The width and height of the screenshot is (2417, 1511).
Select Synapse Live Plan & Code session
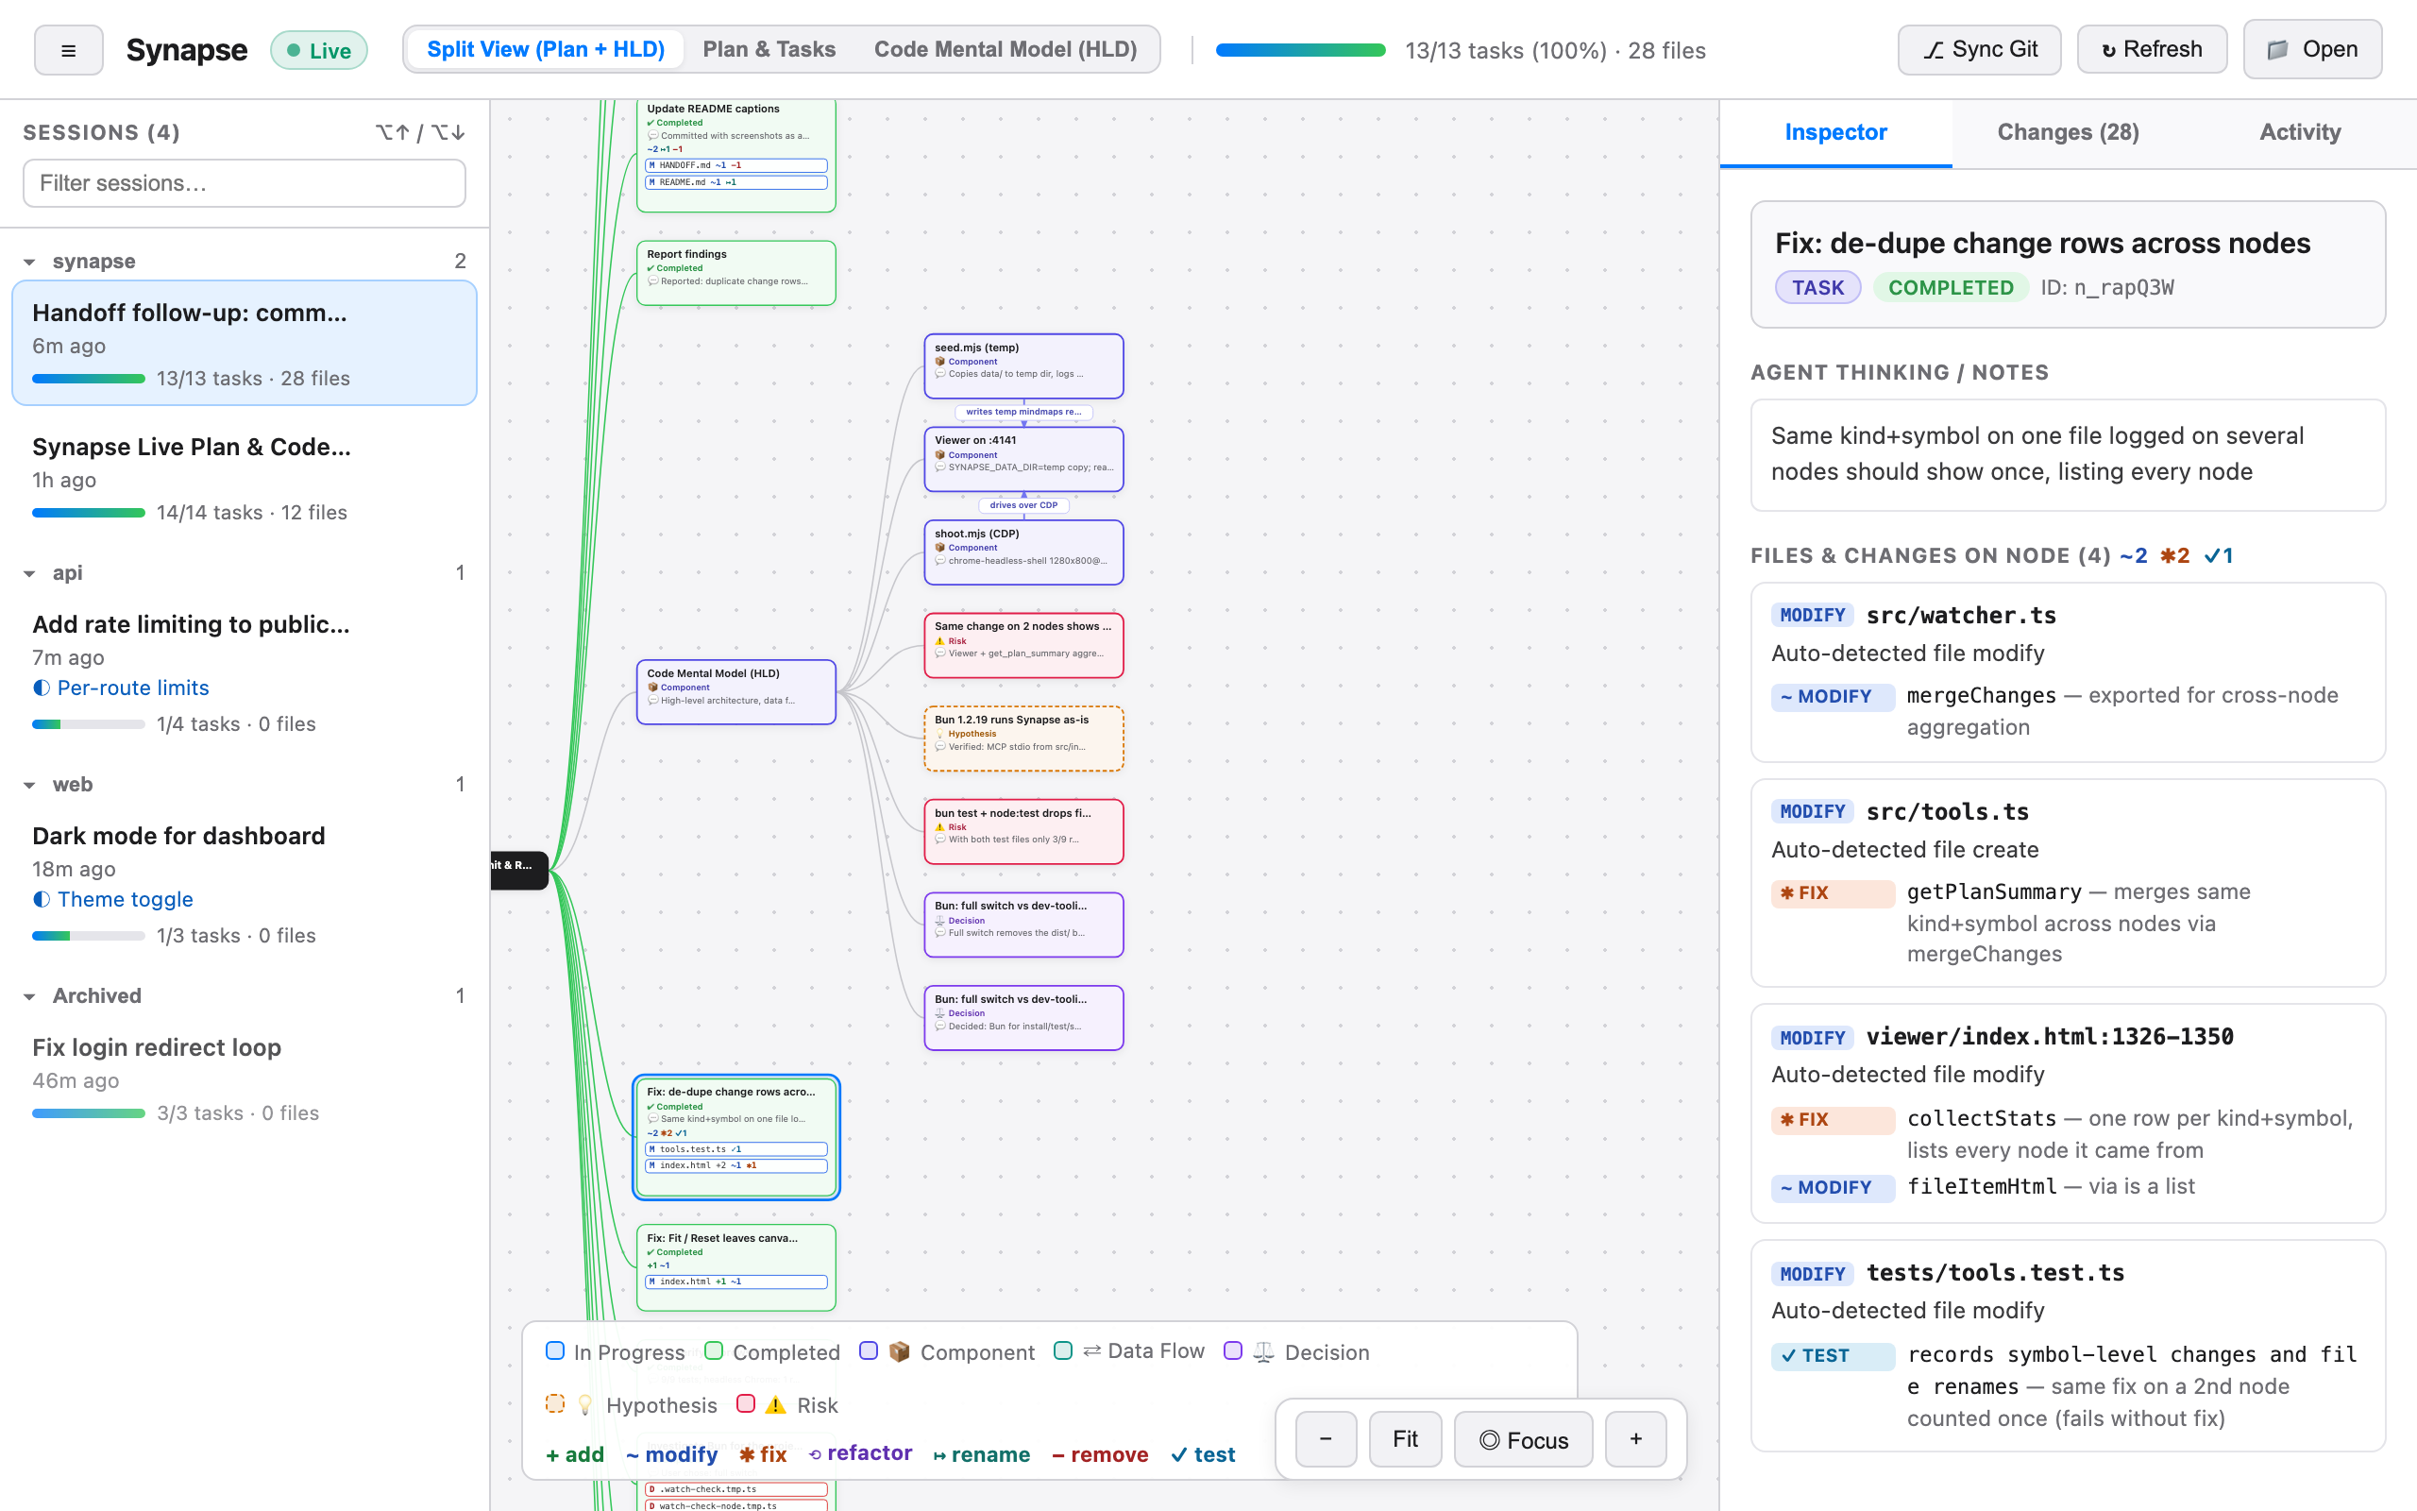pyautogui.click(x=244, y=478)
